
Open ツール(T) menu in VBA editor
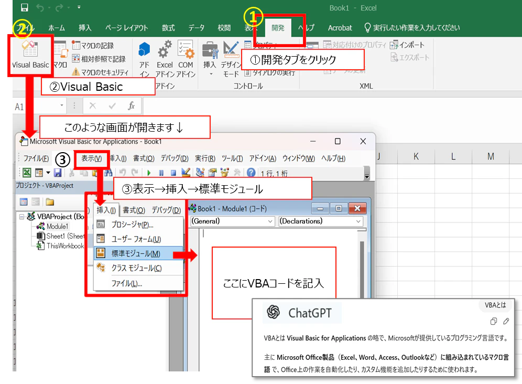232,158
